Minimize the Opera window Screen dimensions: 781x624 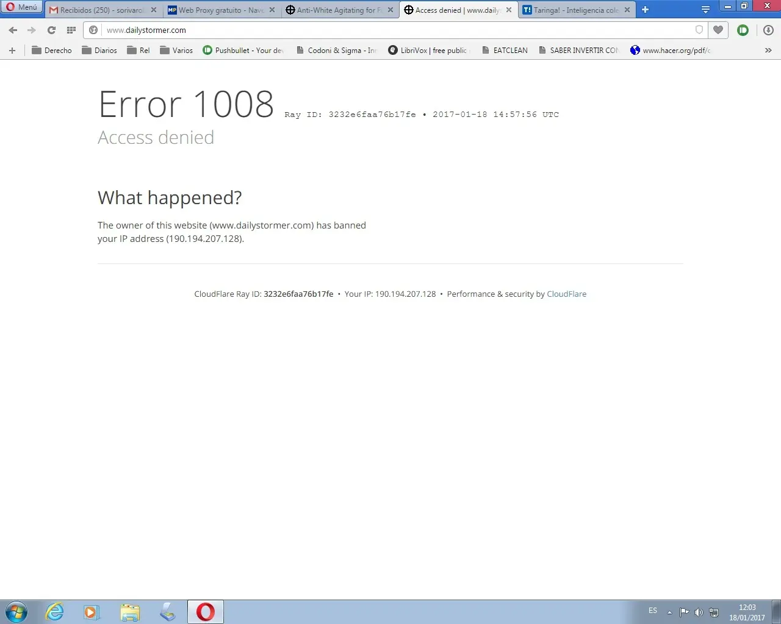[x=728, y=6]
